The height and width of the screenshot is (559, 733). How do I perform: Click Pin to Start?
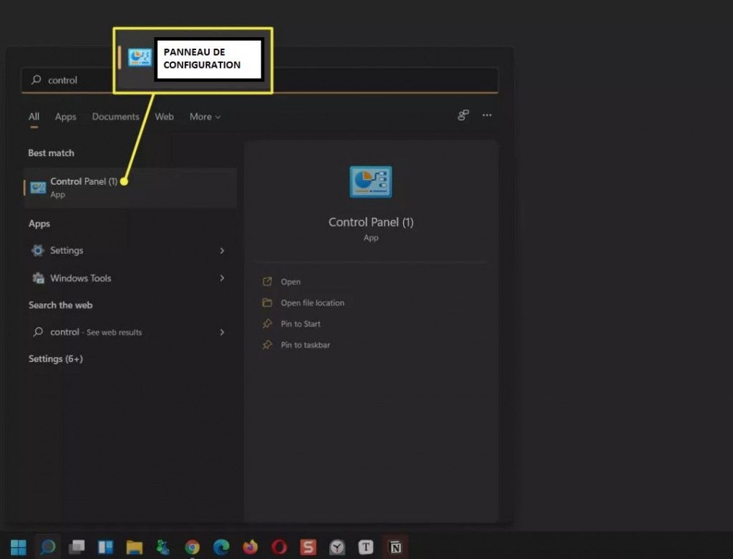[x=301, y=324]
